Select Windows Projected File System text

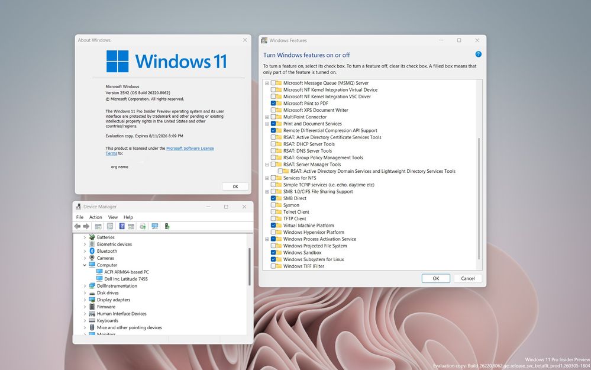click(315, 246)
